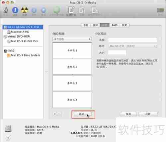Select the Macintosh HD volume
The width and height of the screenshot is (166, 142).
coord(20,32)
